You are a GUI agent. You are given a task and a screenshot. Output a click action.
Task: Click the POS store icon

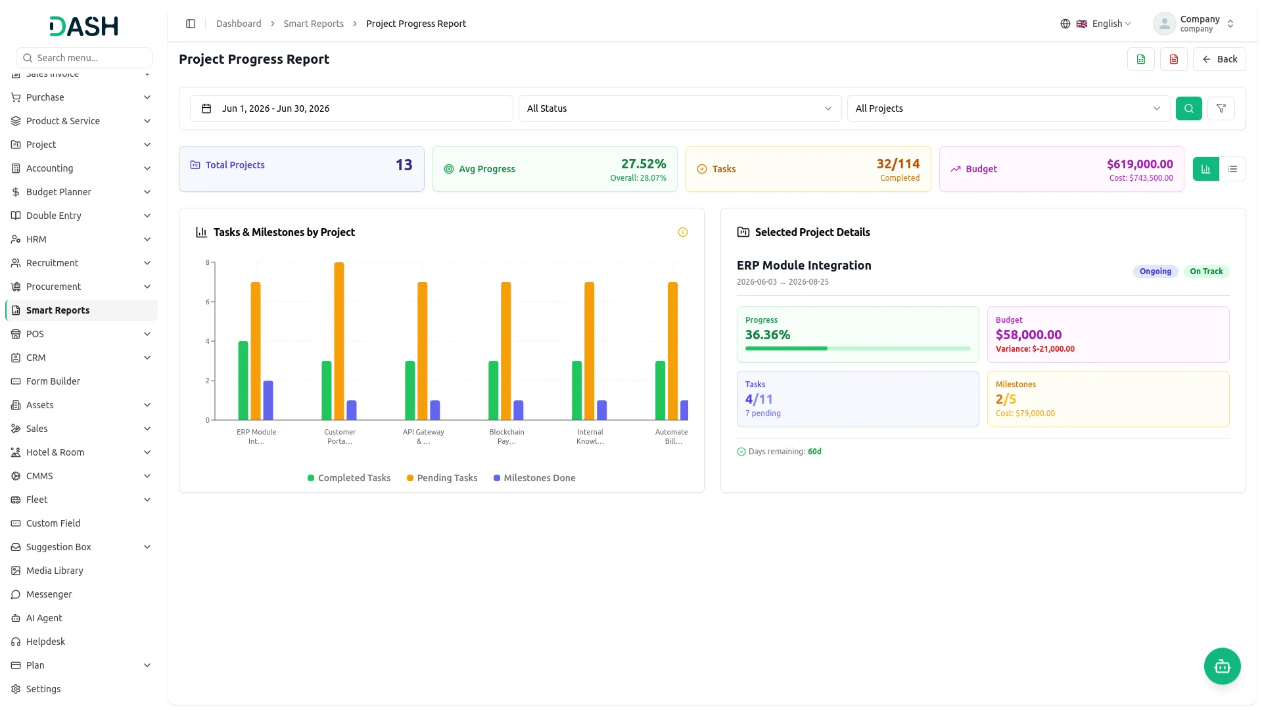click(x=16, y=334)
